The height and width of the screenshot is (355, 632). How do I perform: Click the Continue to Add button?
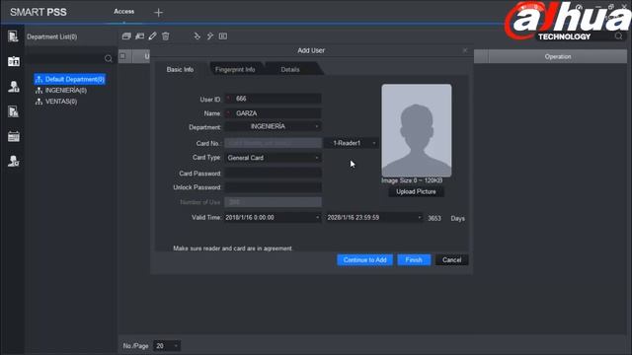click(x=364, y=260)
